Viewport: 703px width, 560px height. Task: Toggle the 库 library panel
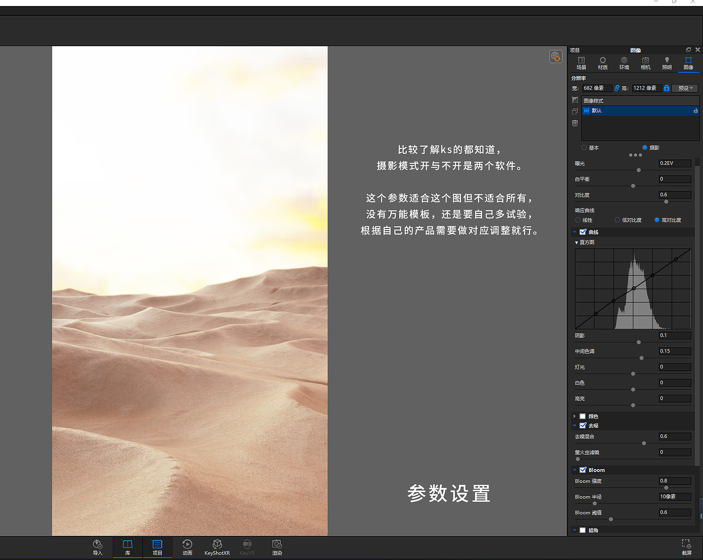[x=128, y=546]
